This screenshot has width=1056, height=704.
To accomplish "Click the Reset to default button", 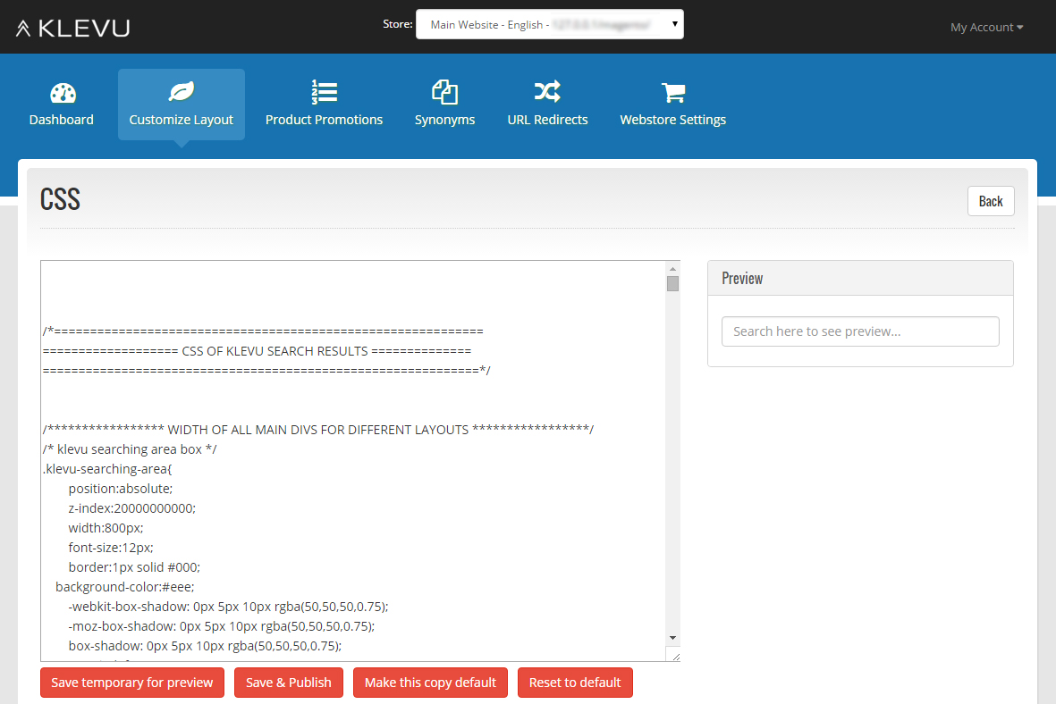I will (x=575, y=683).
